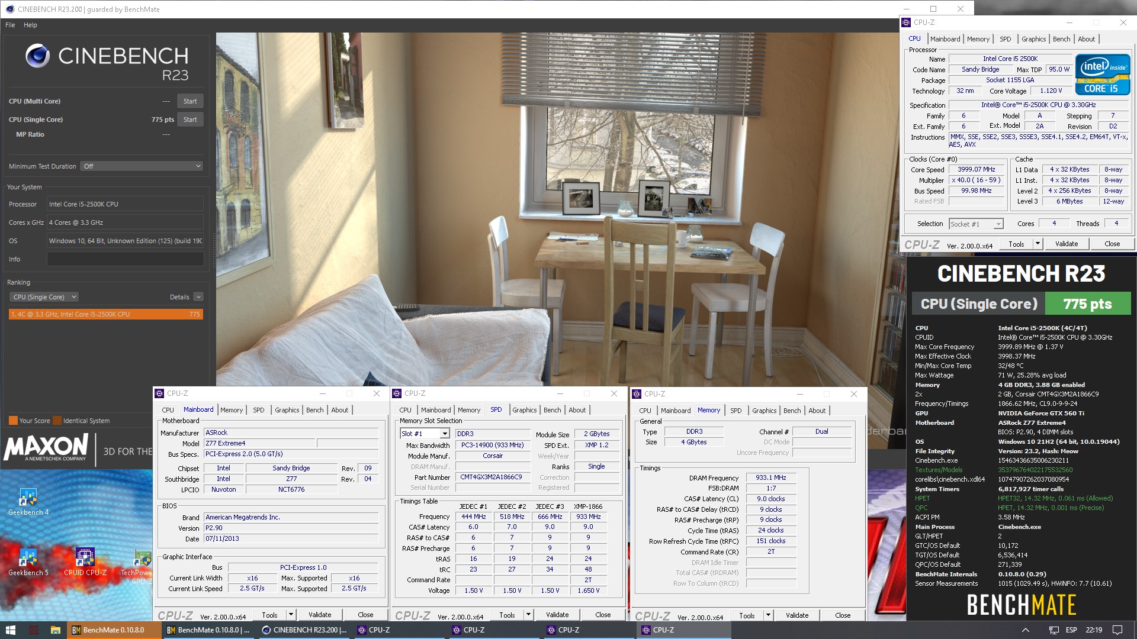The width and height of the screenshot is (1137, 639).
Task: Click the XMP-1866 timings column header
Action: point(587,506)
